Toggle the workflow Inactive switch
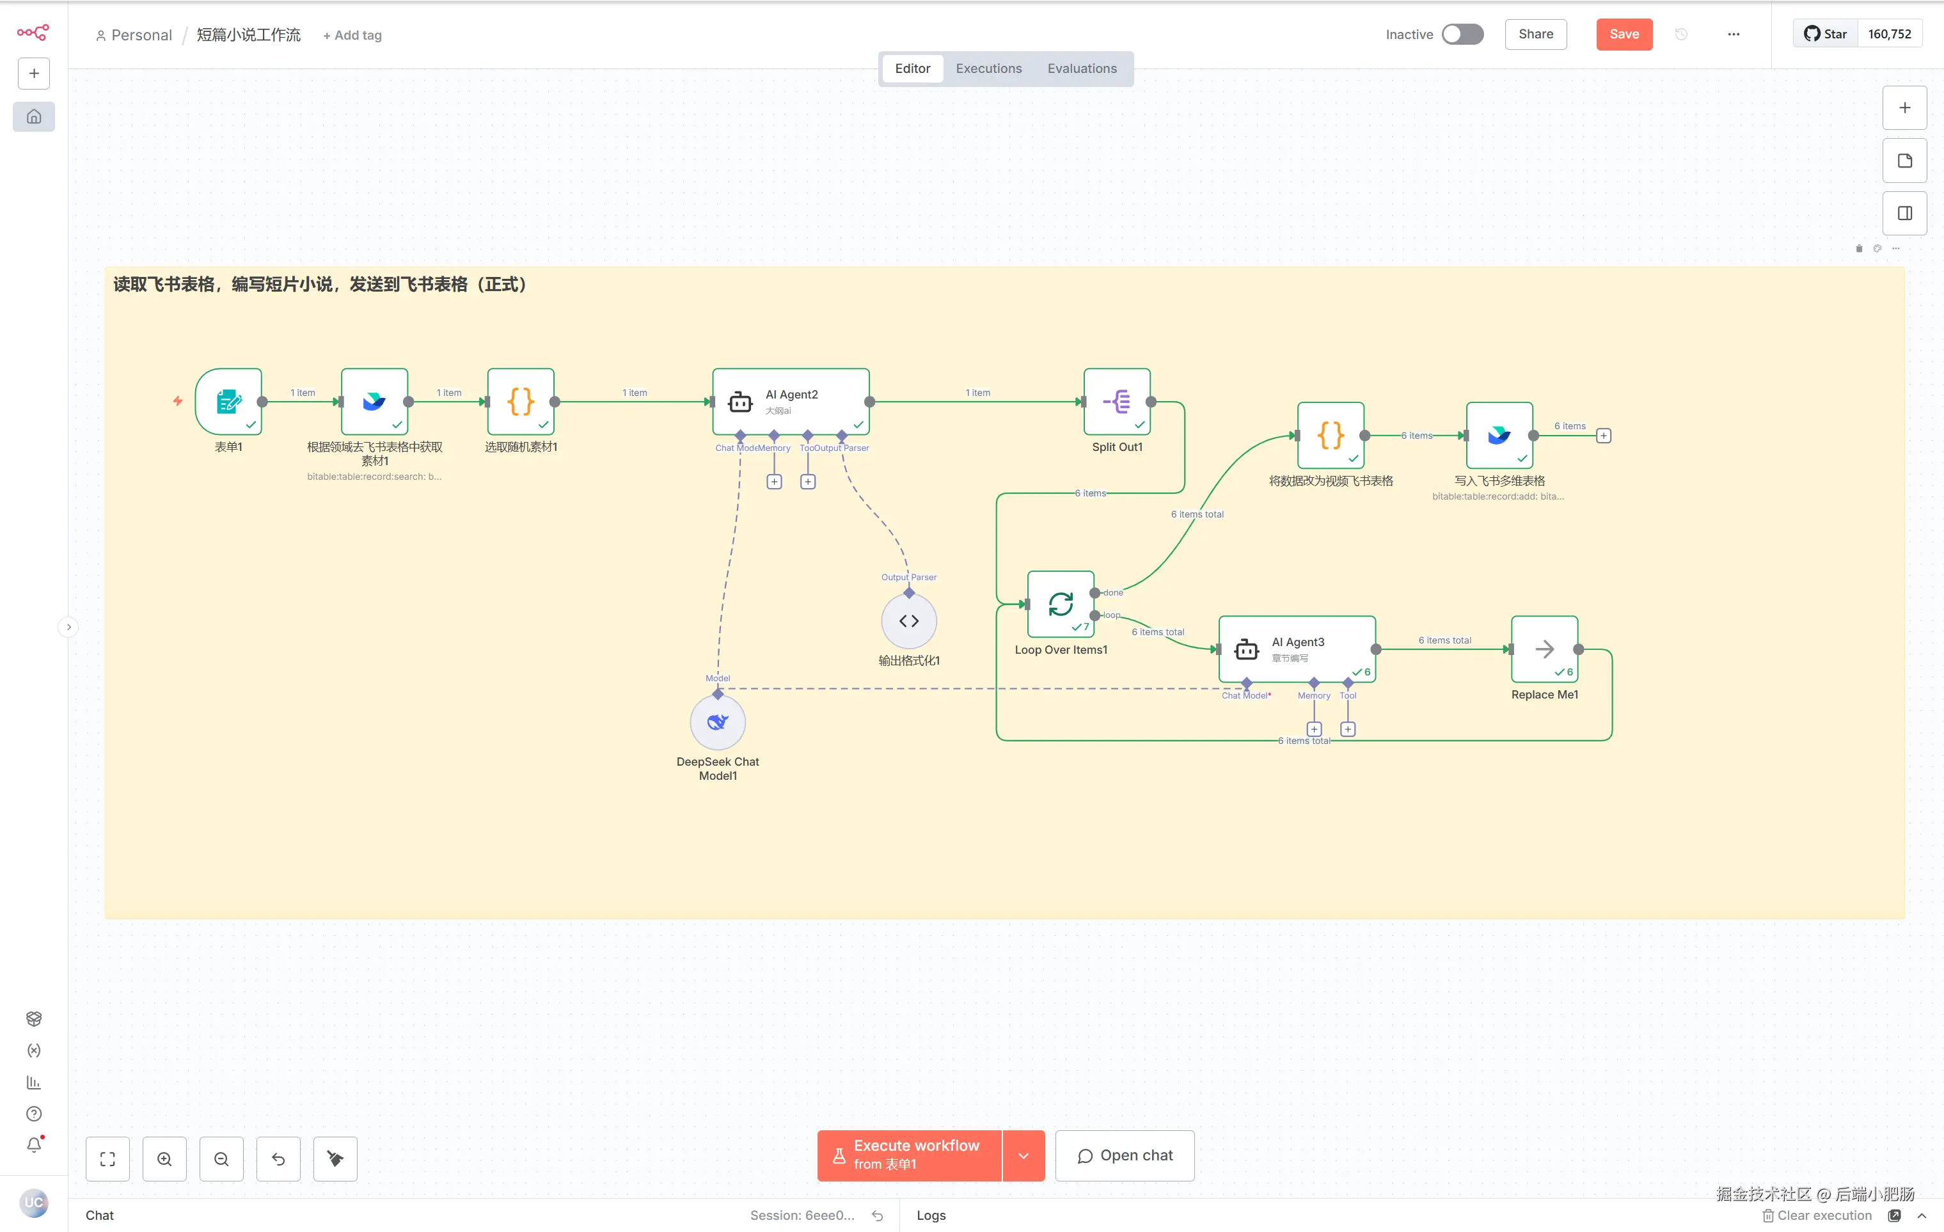Image resolution: width=1944 pixels, height=1232 pixels. (1462, 34)
